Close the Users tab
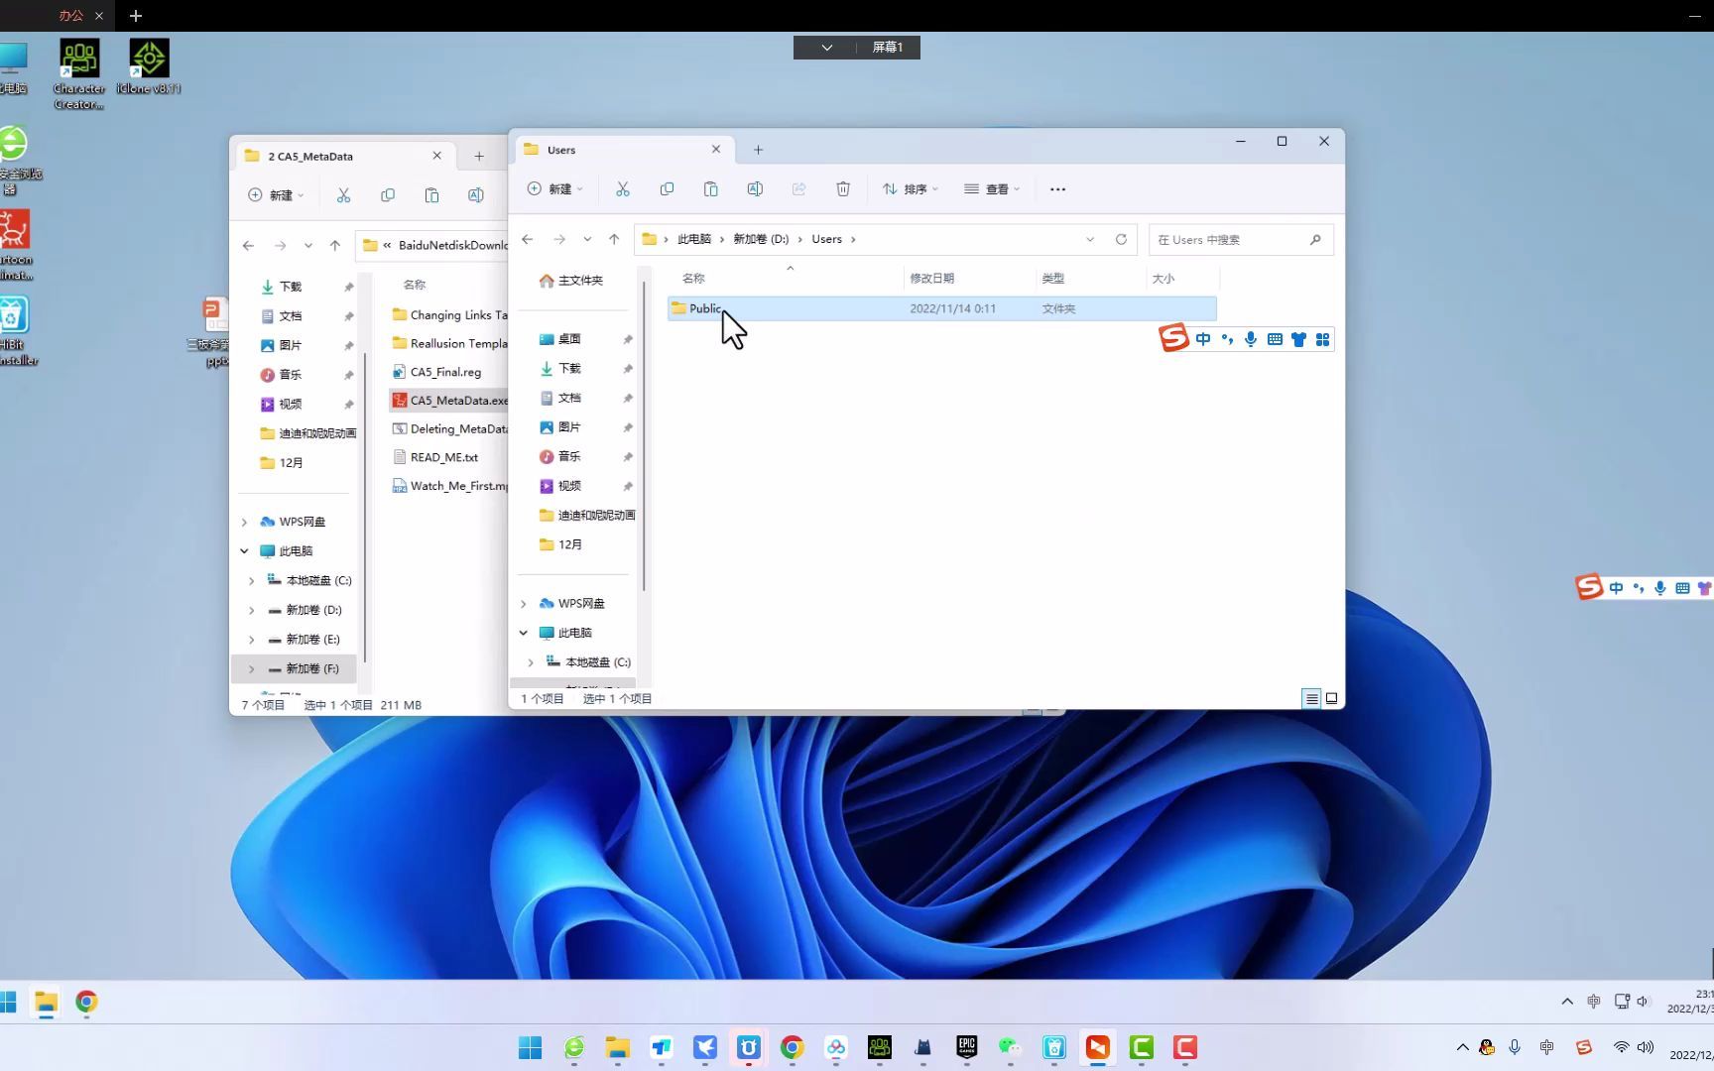1714x1071 pixels. point(716,149)
